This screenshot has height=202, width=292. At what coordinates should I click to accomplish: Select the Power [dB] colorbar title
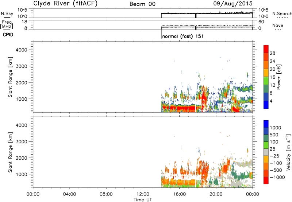279,77
